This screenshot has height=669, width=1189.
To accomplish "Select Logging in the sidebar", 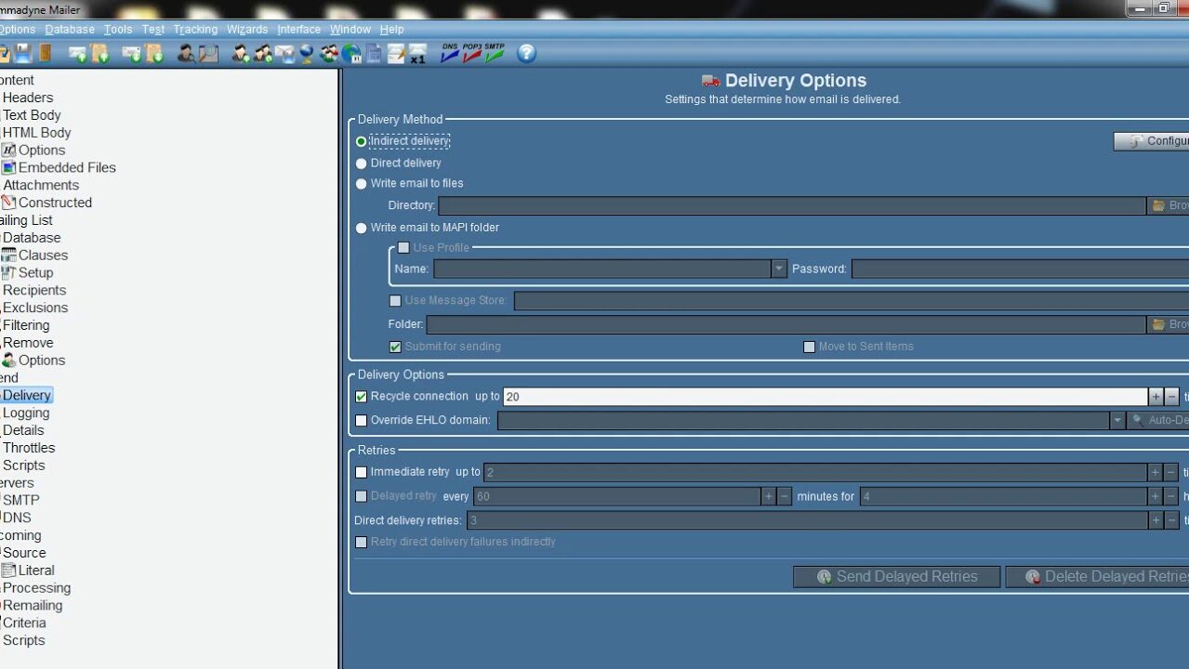I will click(x=26, y=413).
